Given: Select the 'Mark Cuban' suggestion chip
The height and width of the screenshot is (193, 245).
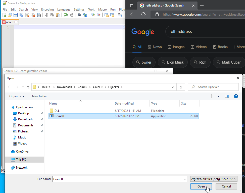Looking at the screenshot, I should (x=229, y=62).
